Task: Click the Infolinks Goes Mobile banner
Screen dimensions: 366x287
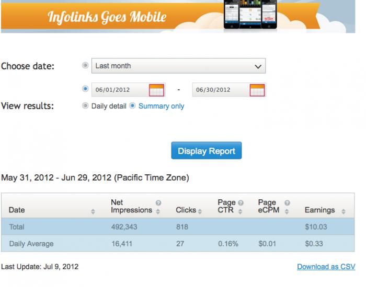Action: point(178,16)
